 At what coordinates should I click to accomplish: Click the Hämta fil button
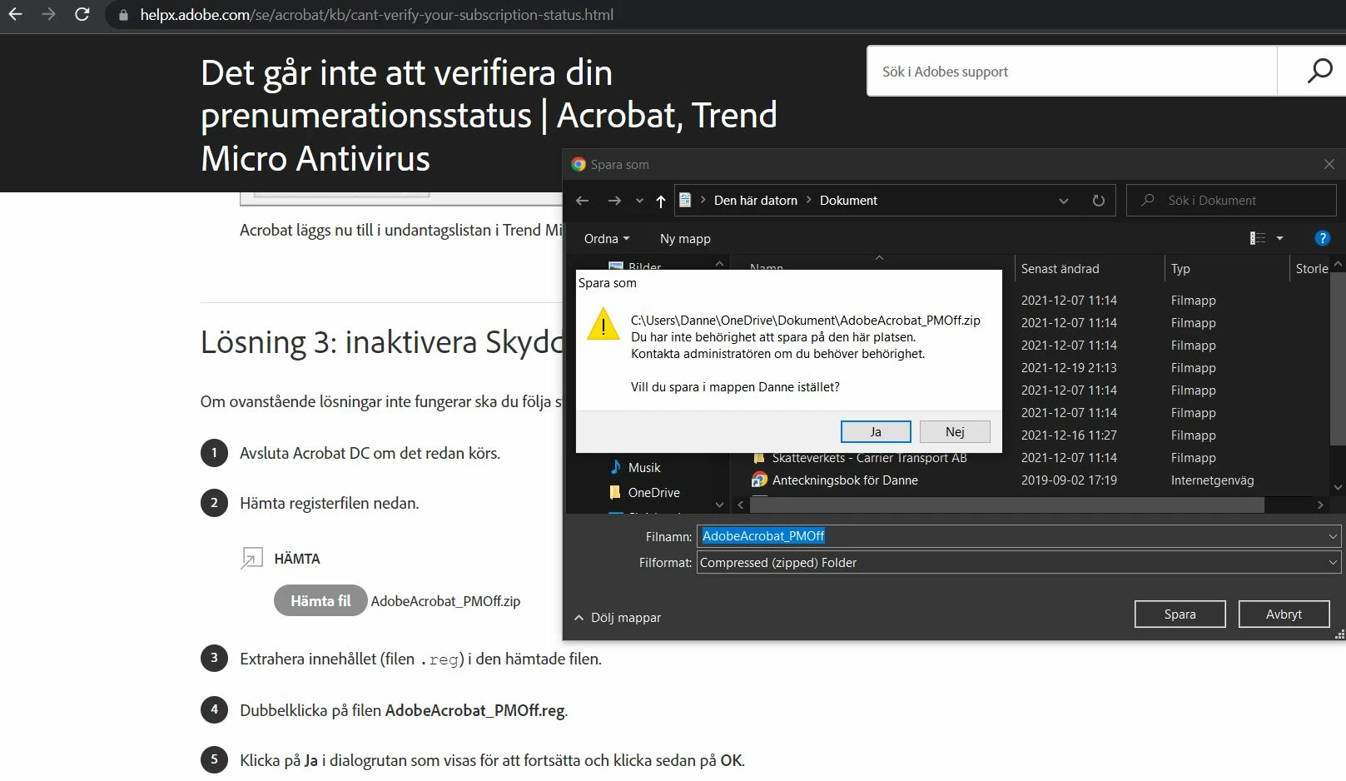coord(320,600)
